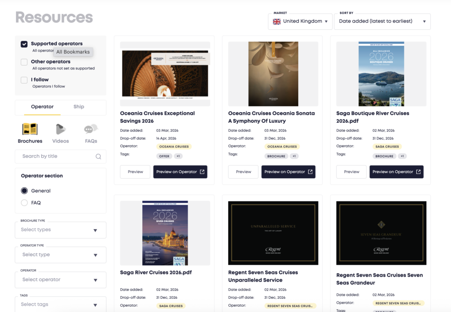Open the Sort by dropdown

click(x=382, y=21)
